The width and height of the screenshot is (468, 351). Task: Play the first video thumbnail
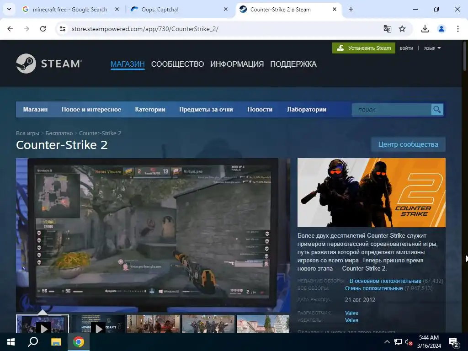[43, 324]
